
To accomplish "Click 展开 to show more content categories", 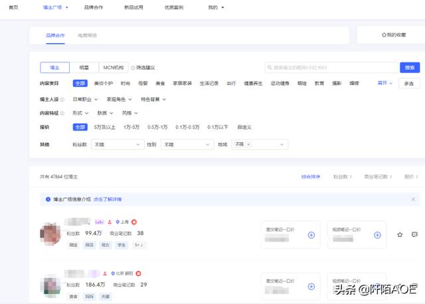I will 385,83.
